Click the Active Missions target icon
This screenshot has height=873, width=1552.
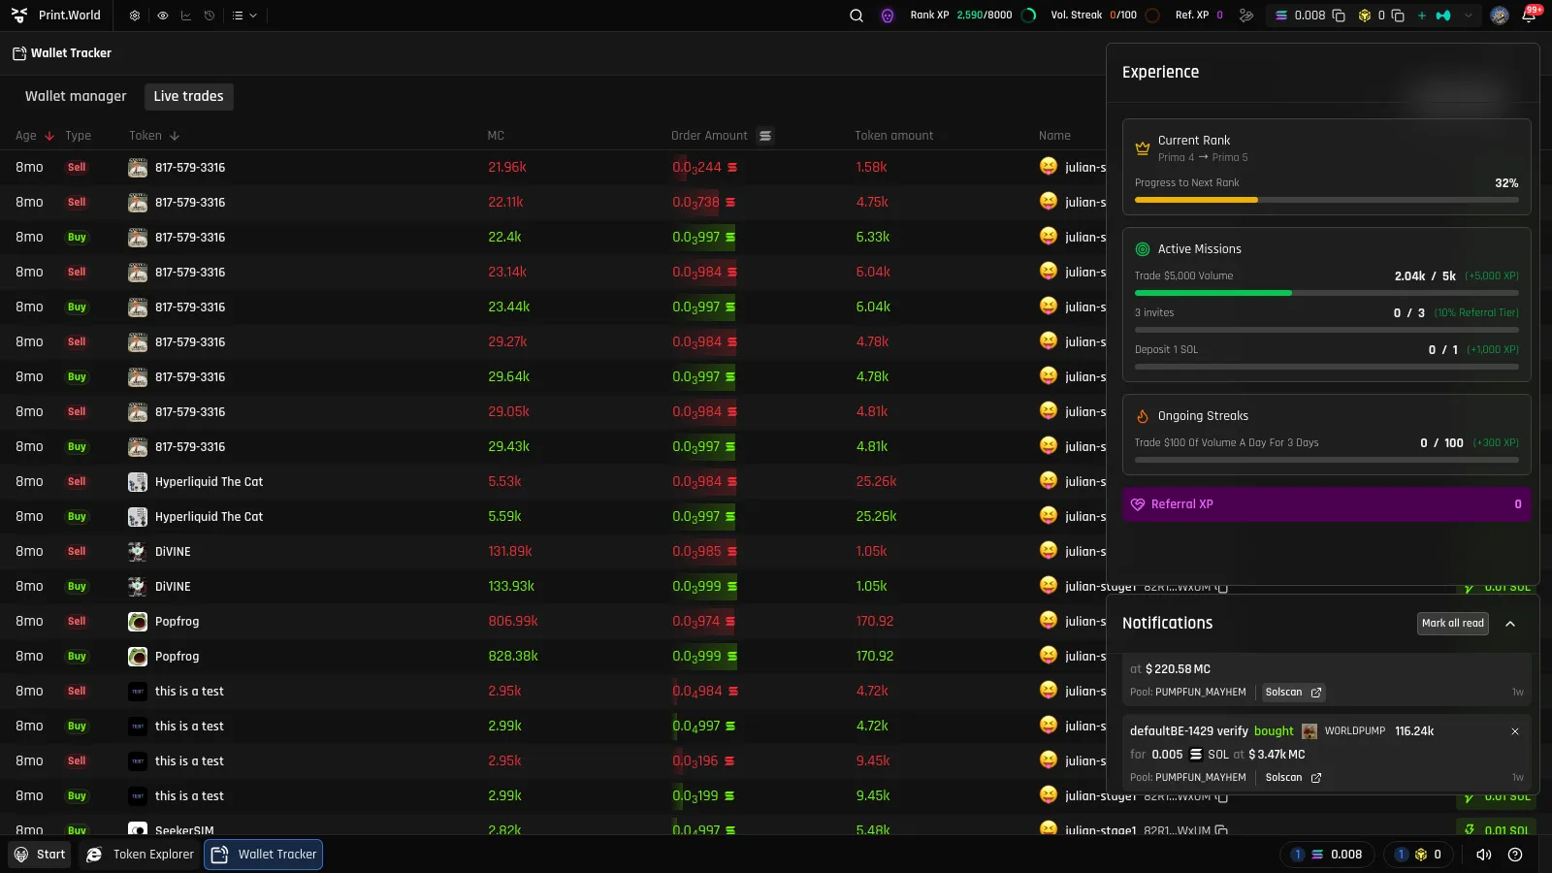pos(1143,249)
